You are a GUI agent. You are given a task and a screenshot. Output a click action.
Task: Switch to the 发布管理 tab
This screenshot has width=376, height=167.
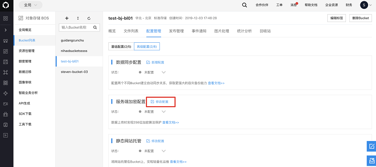pos(176,31)
